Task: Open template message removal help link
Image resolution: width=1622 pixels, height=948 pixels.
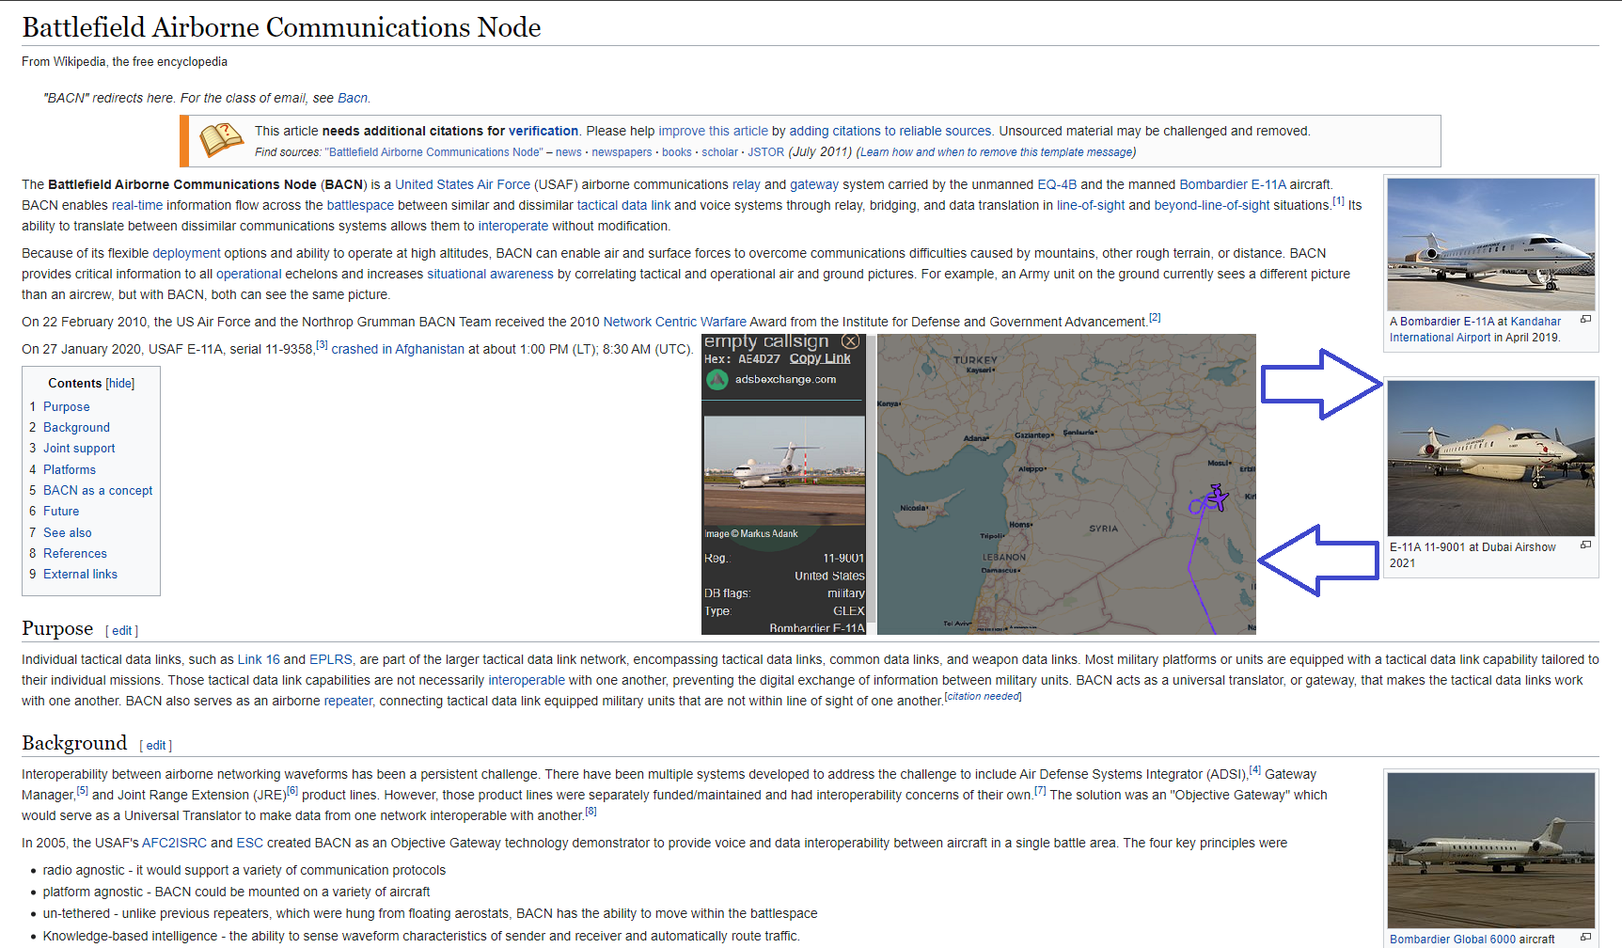Action: [996, 152]
